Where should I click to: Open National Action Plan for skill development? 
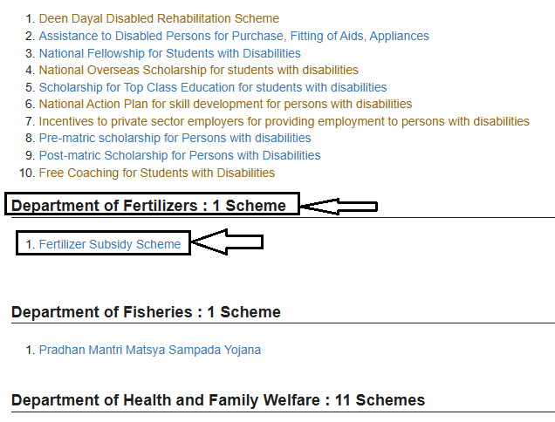tap(225, 104)
